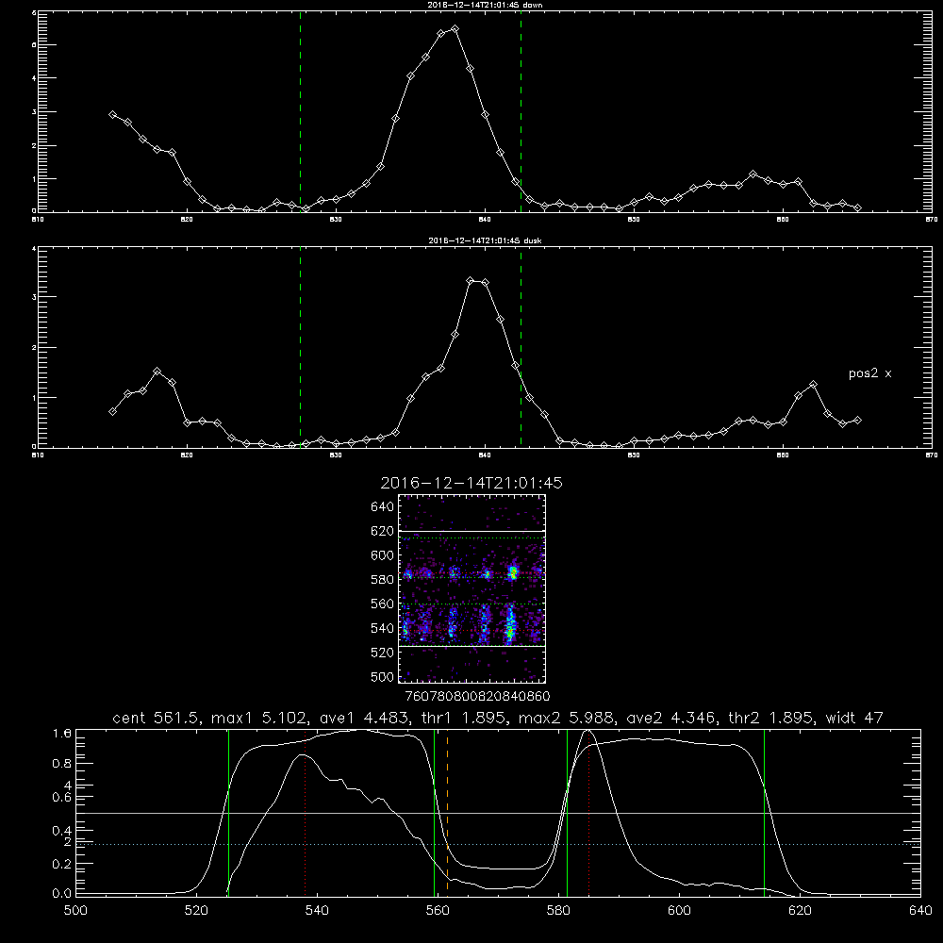Click y-axis label '640' beside spectral image
This screenshot has height=943, width=943.
(383, 507)
